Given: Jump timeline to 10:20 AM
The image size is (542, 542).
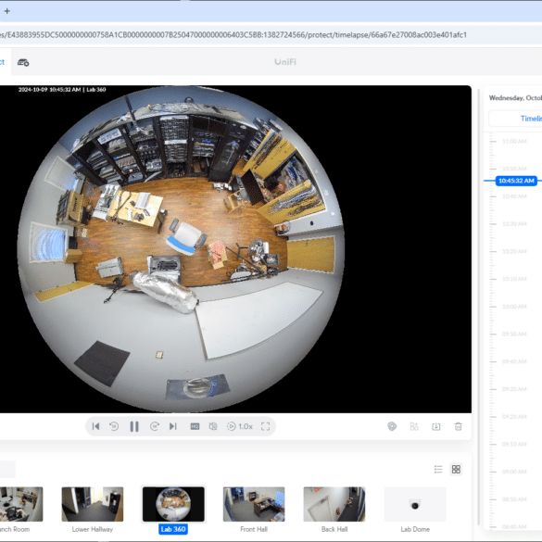Looking at the screenshot, I should 514,251.
